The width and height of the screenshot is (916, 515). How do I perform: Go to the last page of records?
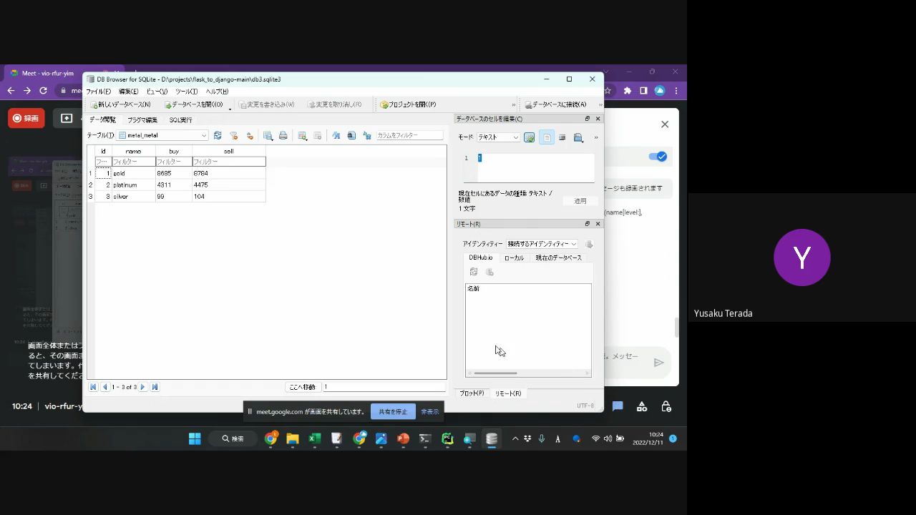[x=155, y=387]
